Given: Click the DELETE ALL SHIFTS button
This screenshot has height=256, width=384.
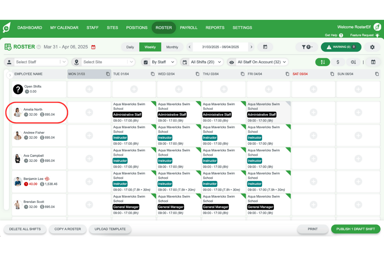Looking at the screenshot, I should [x=25, y=229].
